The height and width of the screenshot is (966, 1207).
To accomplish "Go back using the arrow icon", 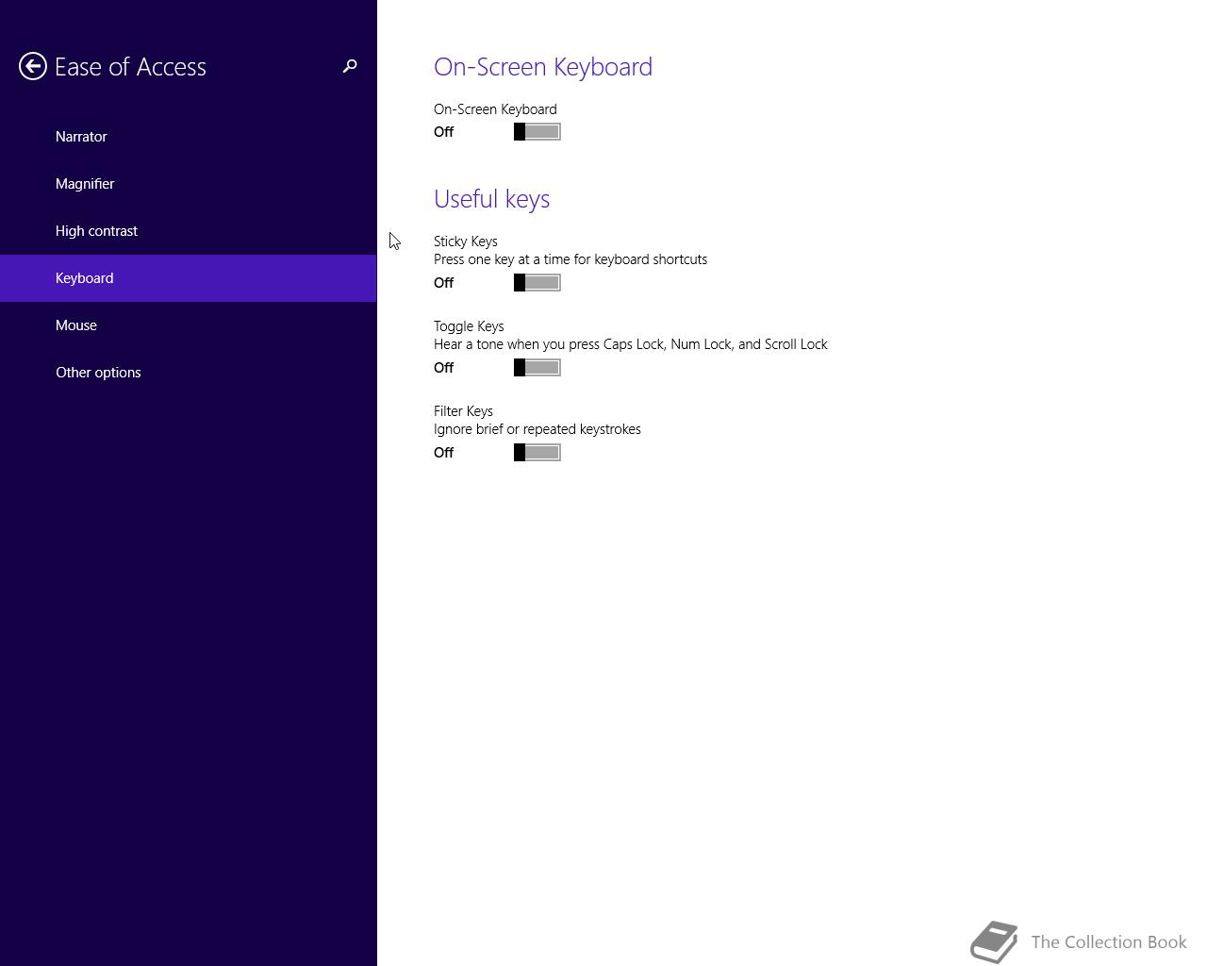I will (x=33, y=66).
